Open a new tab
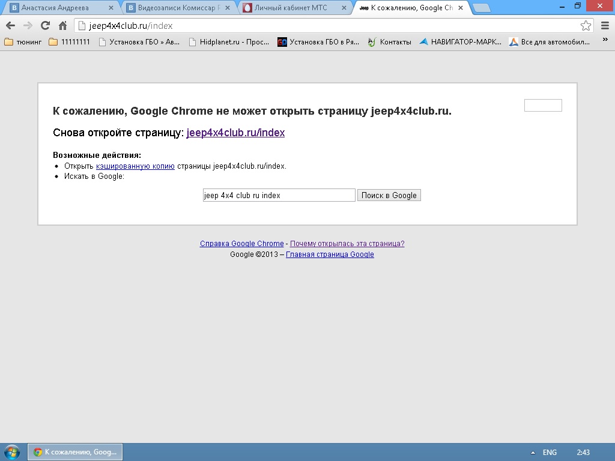Screen dimensions: 615x461 click(x=481, y=8)
